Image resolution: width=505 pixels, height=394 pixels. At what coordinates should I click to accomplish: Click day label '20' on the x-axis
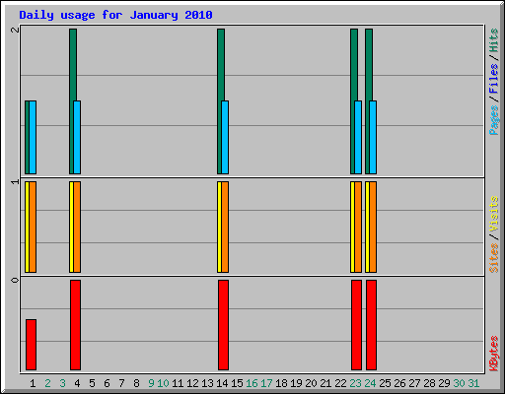pyautogui.click(x=311, y=383)
